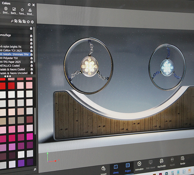Click the export folder icon in Colors toolbar
The image size is (194, 175).
pos(24,22)
